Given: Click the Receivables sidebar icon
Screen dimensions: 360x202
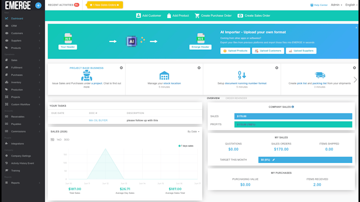Looking at the screenshot, I should click(7, 116).
